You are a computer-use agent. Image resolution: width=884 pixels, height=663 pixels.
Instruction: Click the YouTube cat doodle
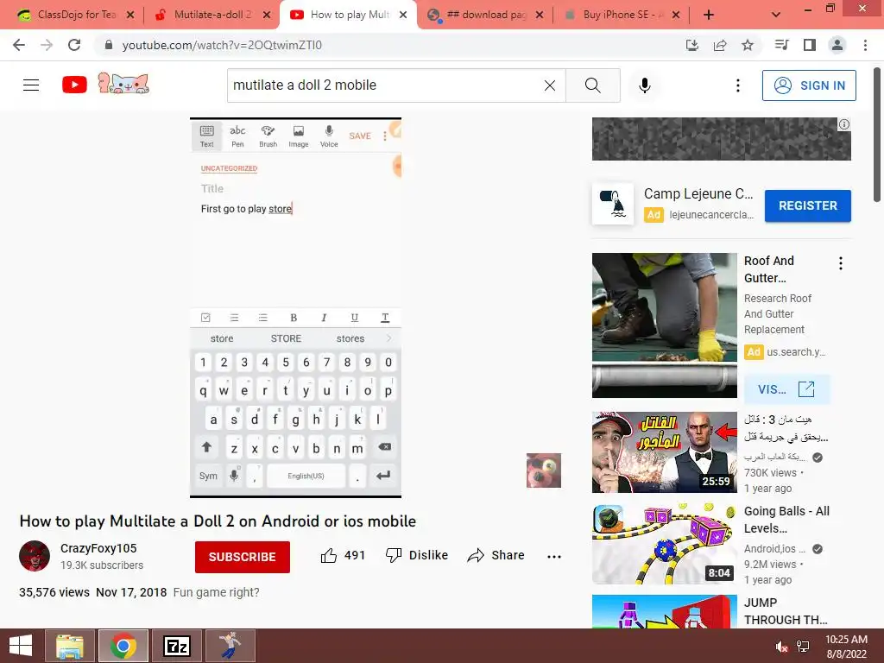(123, 84)
